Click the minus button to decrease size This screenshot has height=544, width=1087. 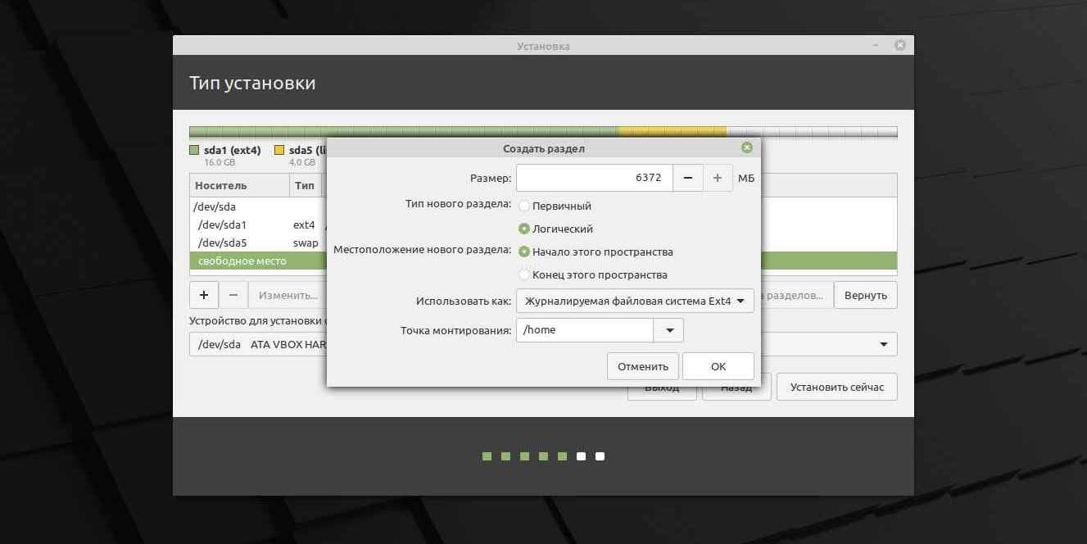tap(688, 178)
